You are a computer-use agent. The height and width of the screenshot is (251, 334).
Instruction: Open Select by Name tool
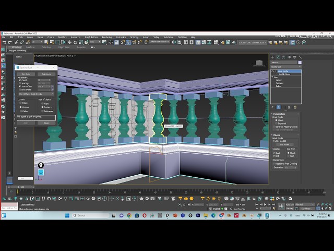click(52, 42)
